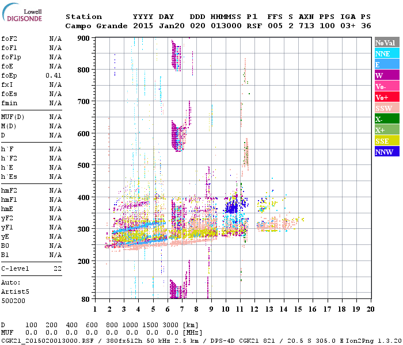
Task: Click the file name CGK21_2015020013000.RSF
Action: [47, 341]
